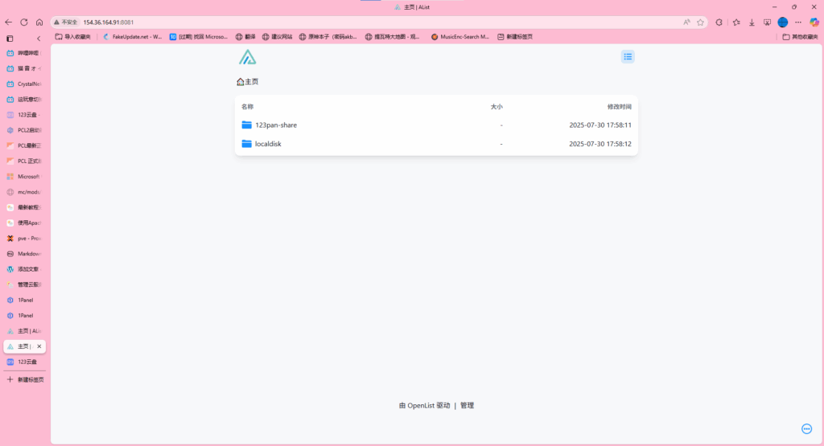The height and width of the screenshot is (446, 824).
Task: Switch layout with the list view toggle
Action: pyautogui.click(x=628, y=56)
